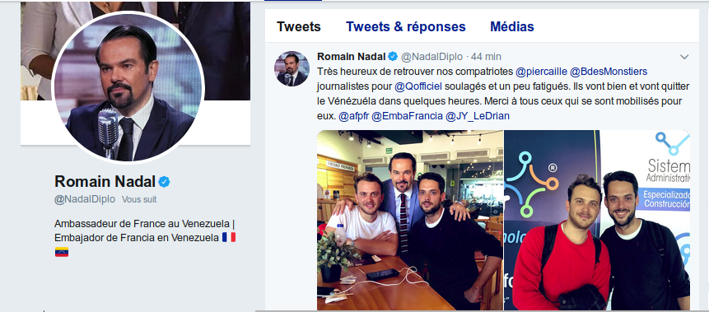This screenshot has width=709, height=312.
Task: Click the @NadalDiplo handle under the profile name
Action: (x=85, y=199)
